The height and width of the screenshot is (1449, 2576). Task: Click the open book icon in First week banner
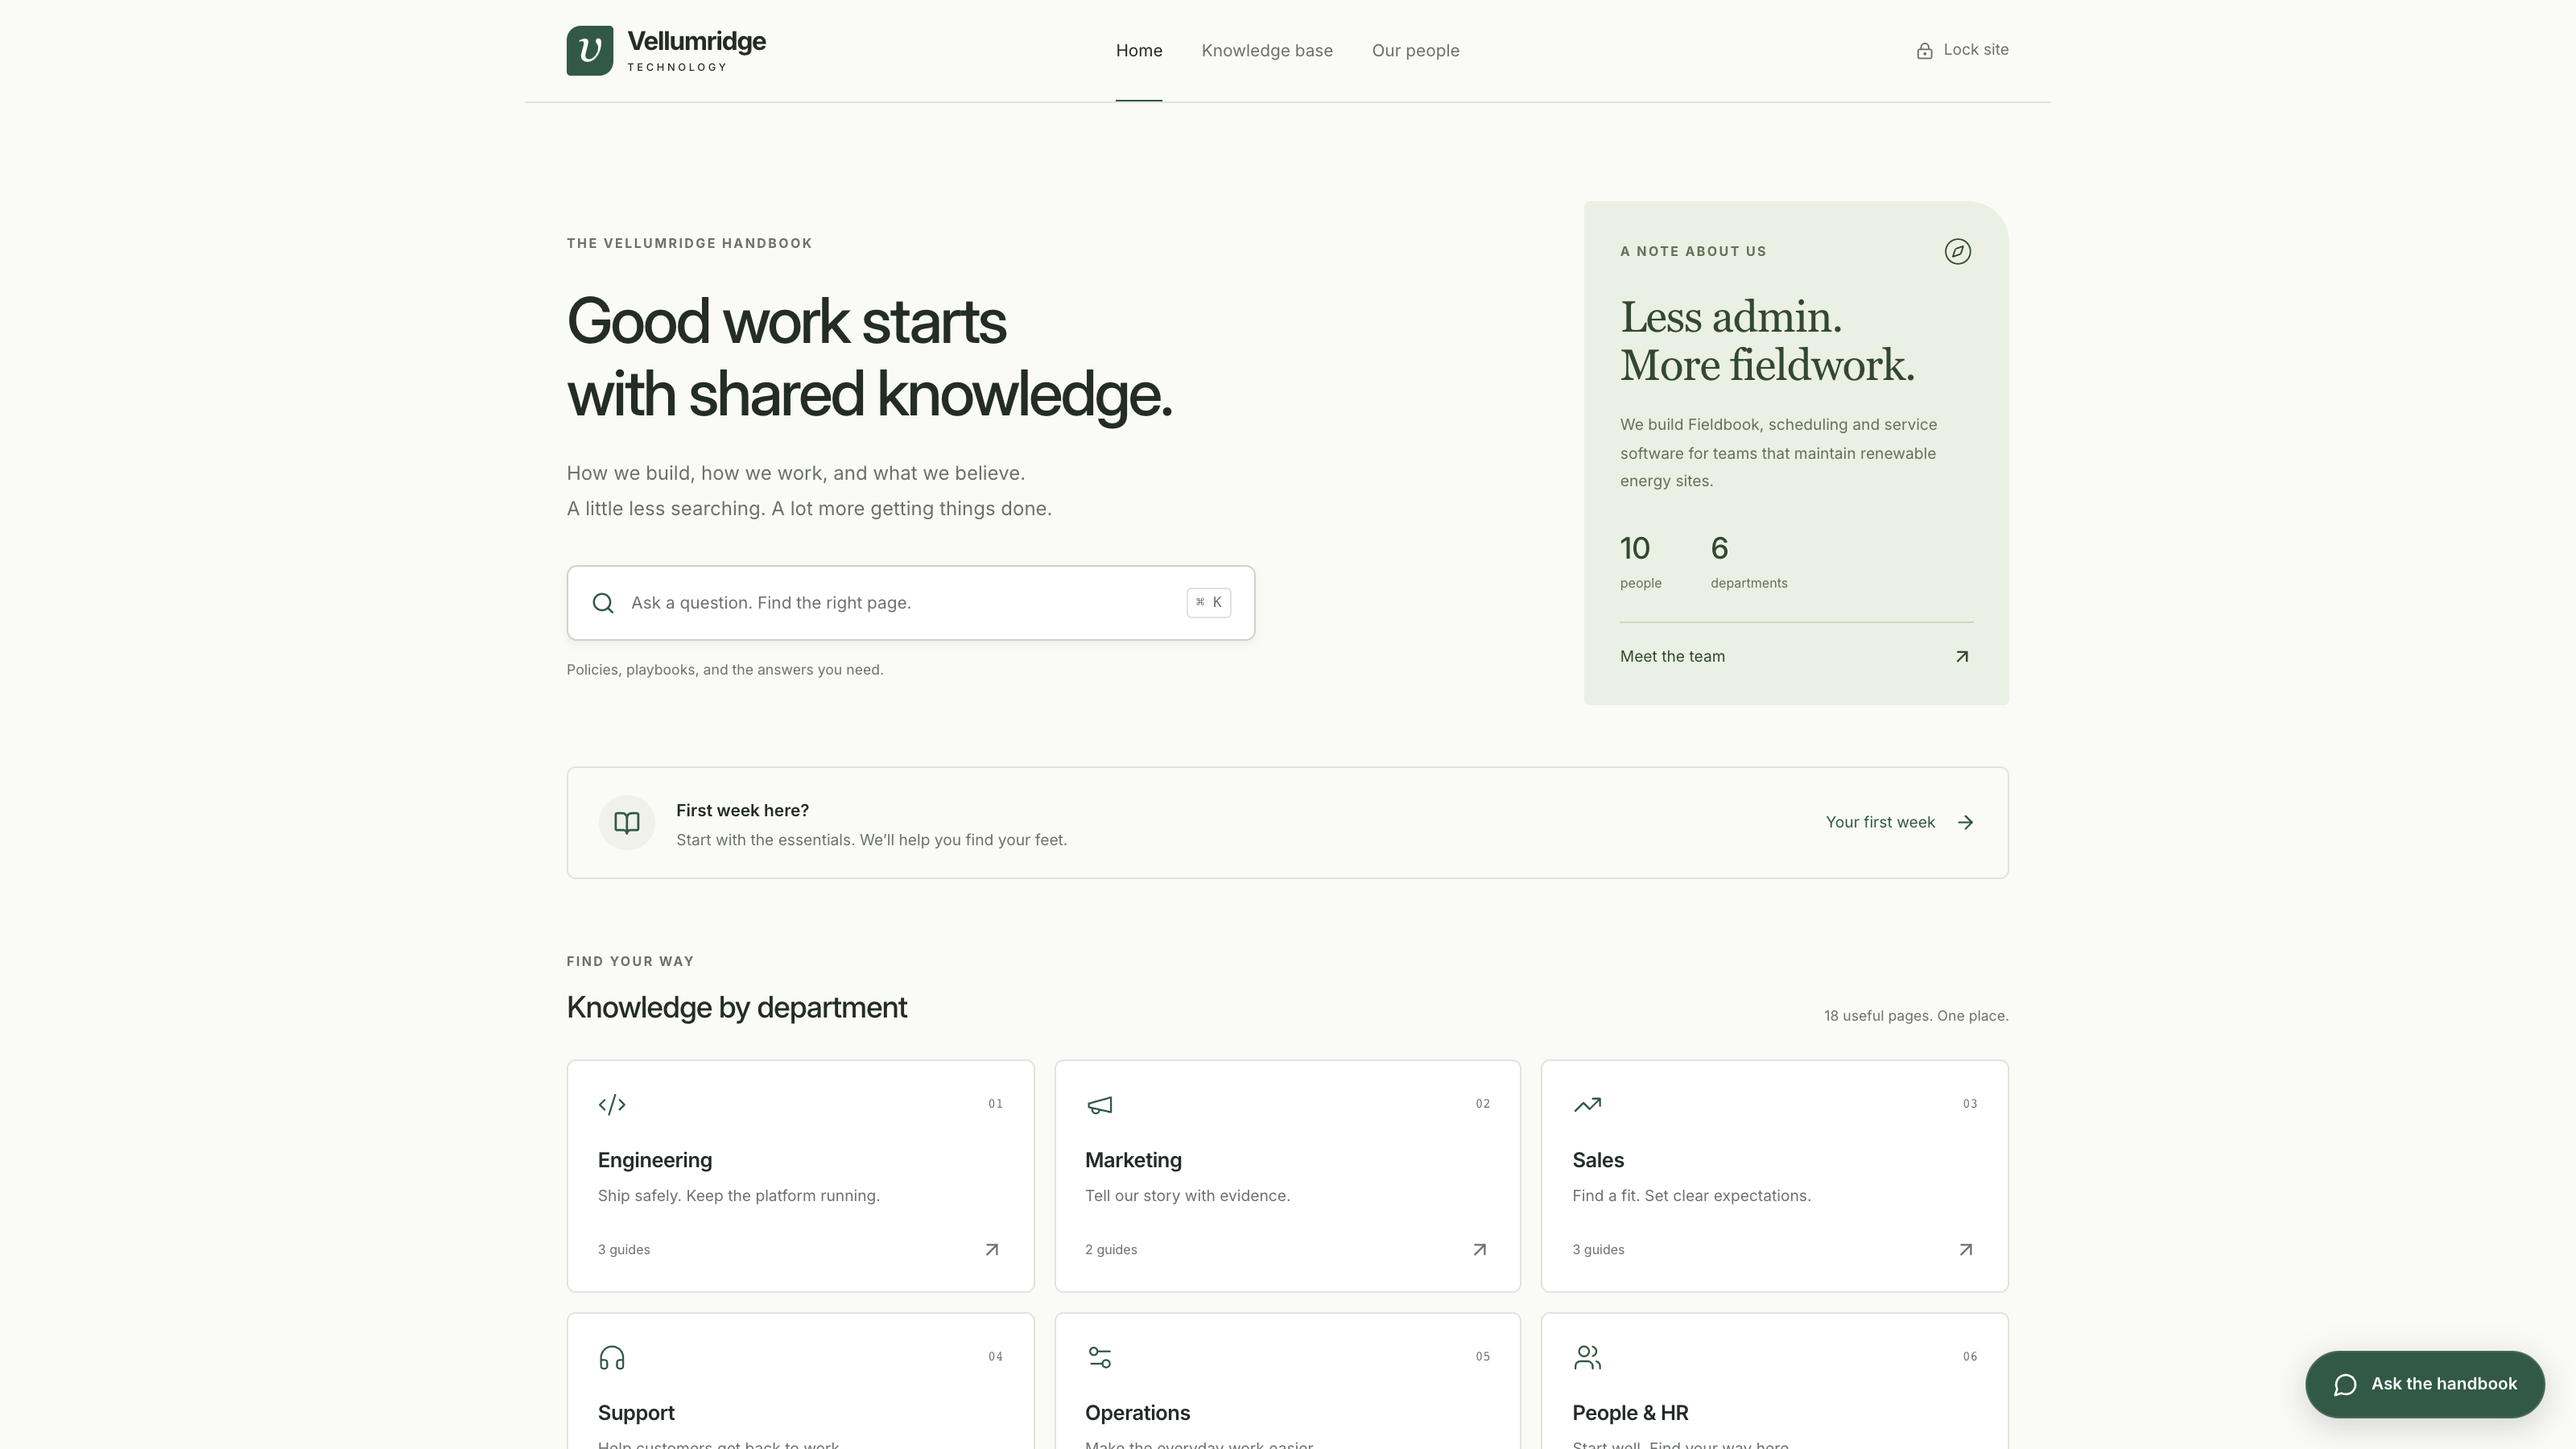coord(626,822)
